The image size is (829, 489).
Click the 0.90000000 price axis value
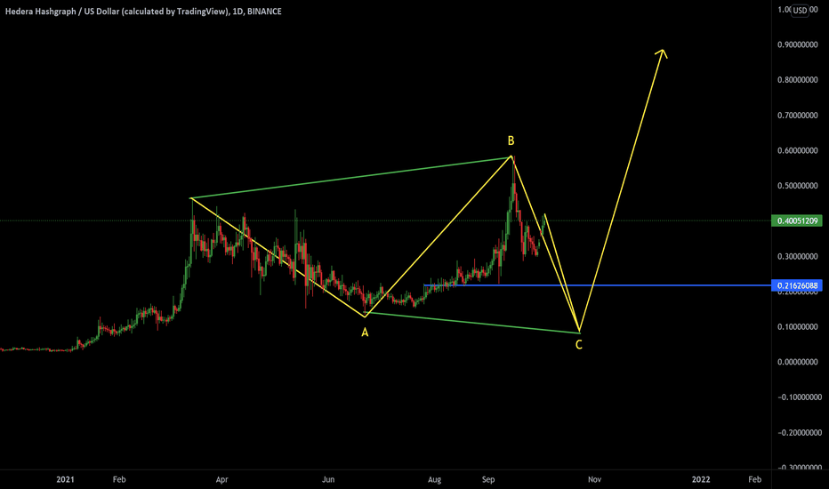click(x=797, y=45)
